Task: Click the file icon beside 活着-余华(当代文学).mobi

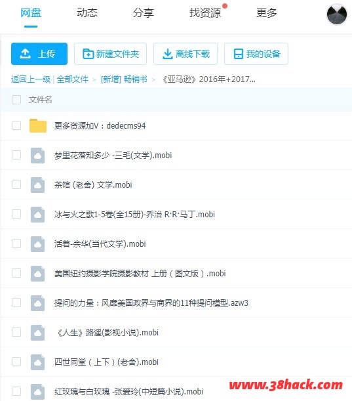Action: [x=37, y=243]
